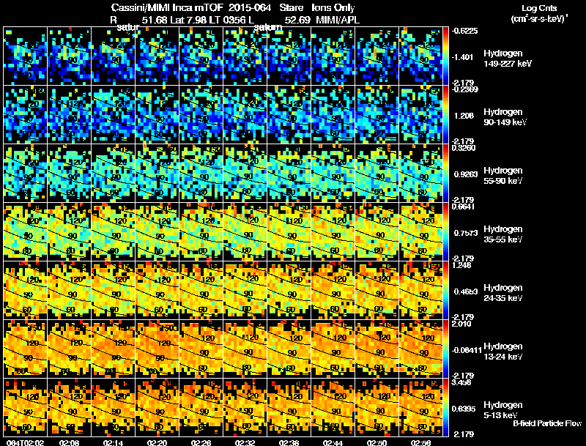The image size is (586, 446).
Task: Open the 149-227 keV panel at 02:56
Action: point(420,56)
